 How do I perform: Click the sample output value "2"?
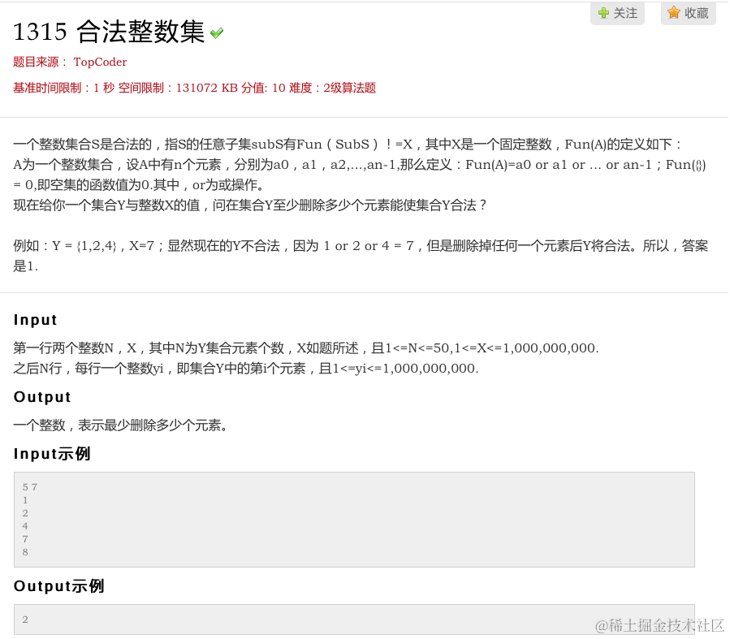click(25, 620)
